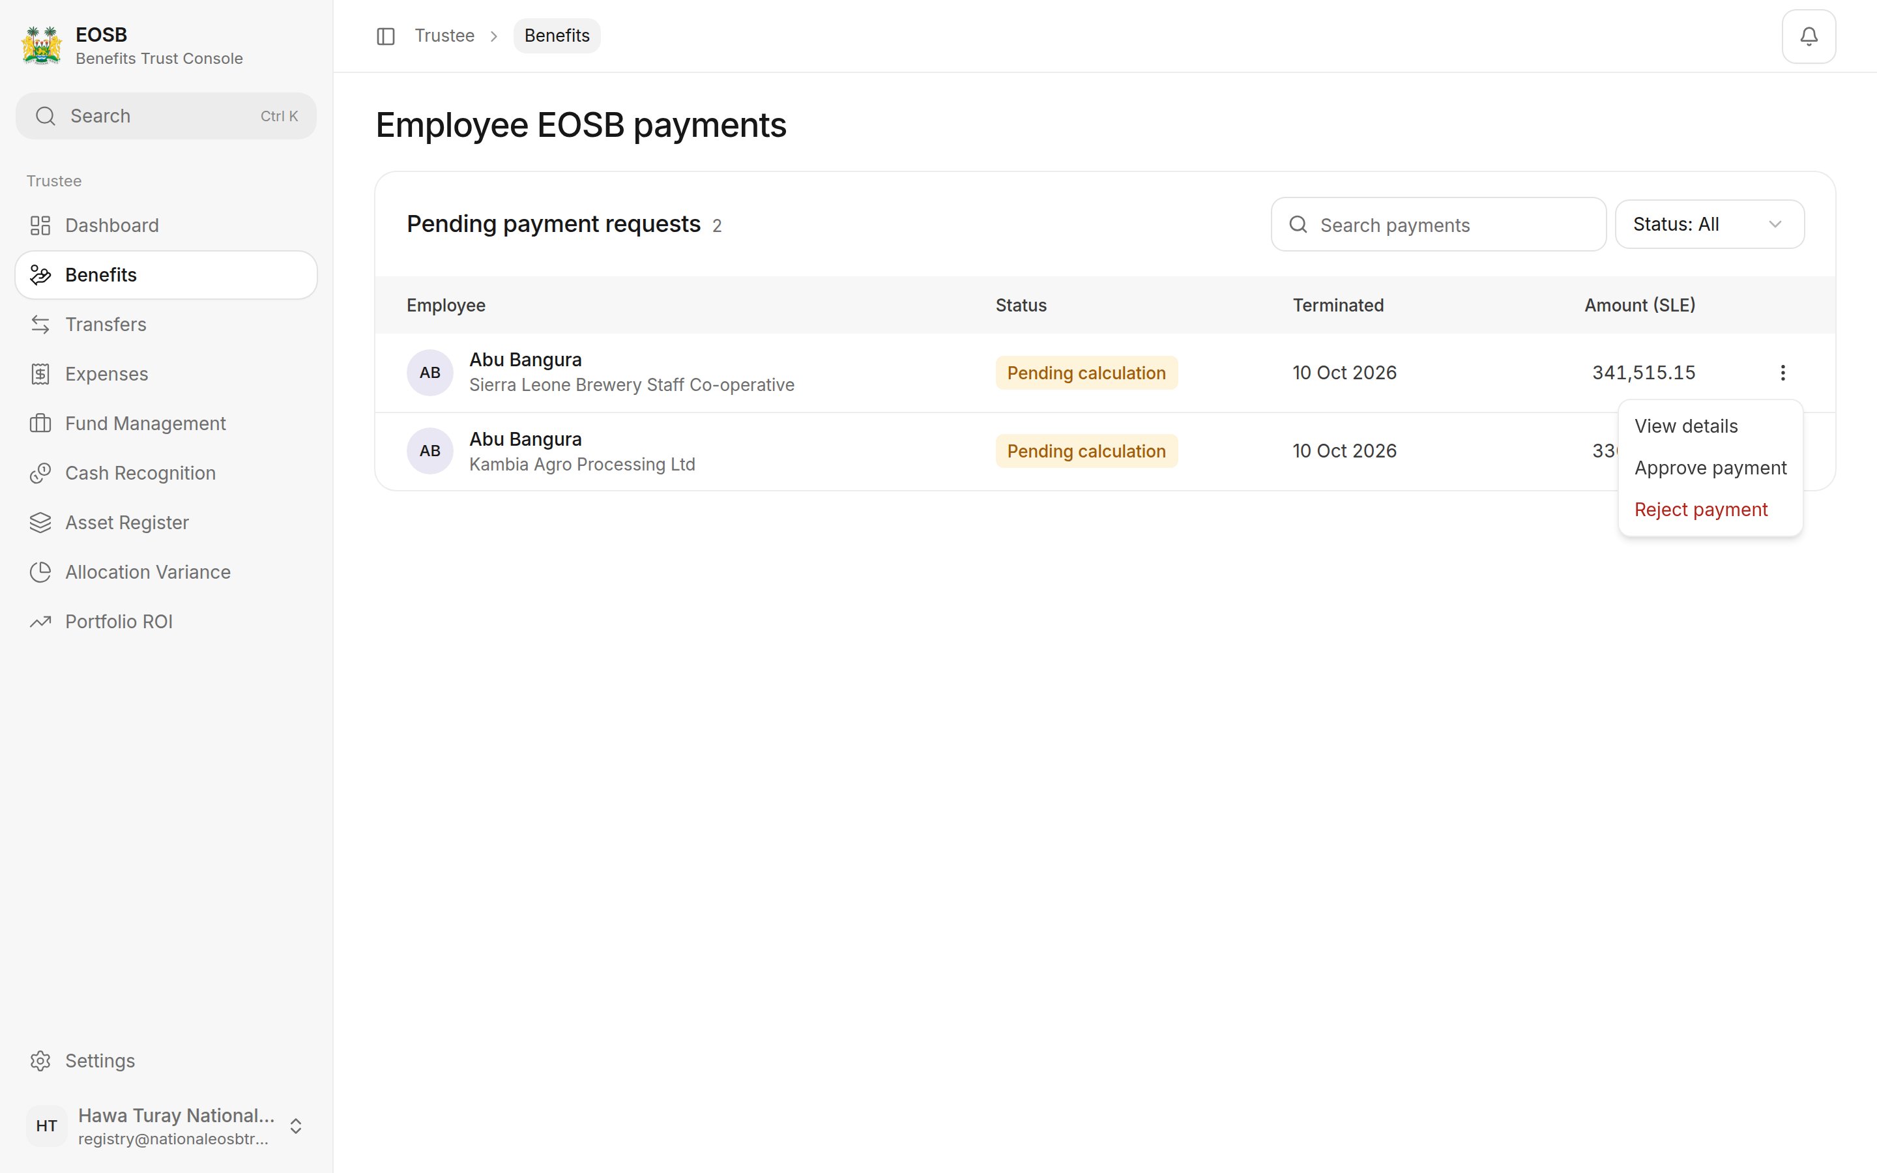The image size is (1877, 1173).
Task: Expand the Hawa Turay account switcher
Action: [295, 1127]
